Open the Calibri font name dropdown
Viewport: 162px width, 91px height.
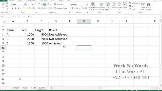click(25, 4)
